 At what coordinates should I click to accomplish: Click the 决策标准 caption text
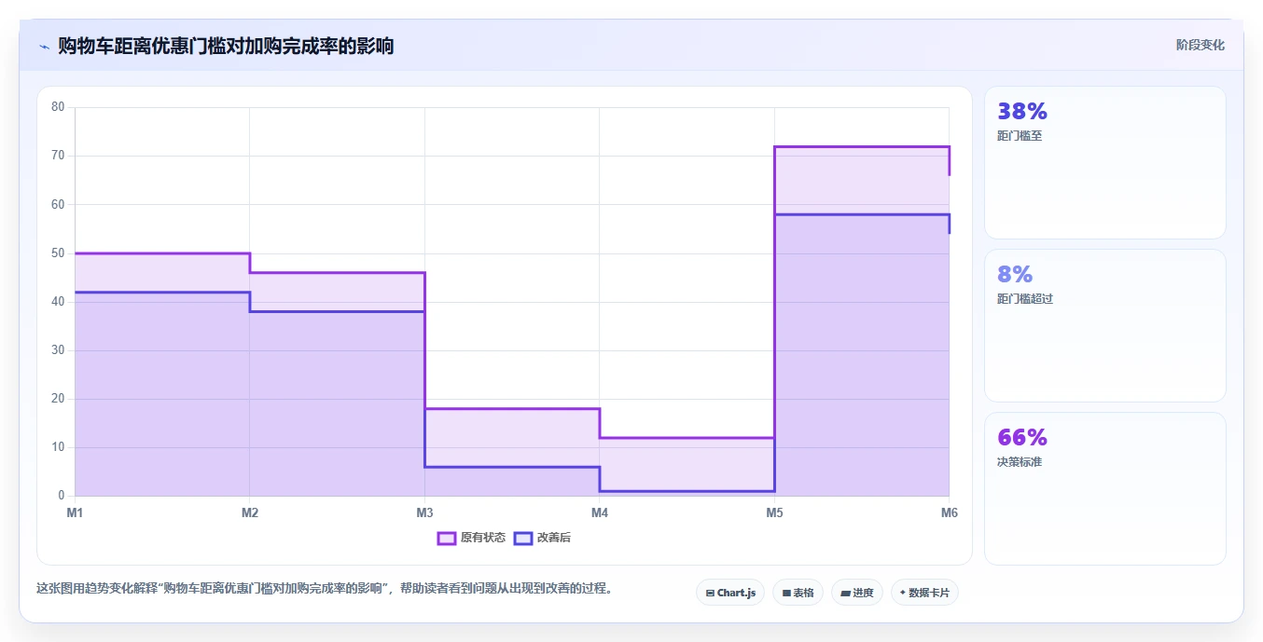(1020, 462)
